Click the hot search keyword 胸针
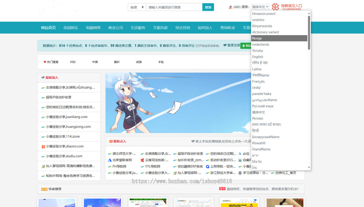The width and height of the screenshot is (364, 207). 117,62
